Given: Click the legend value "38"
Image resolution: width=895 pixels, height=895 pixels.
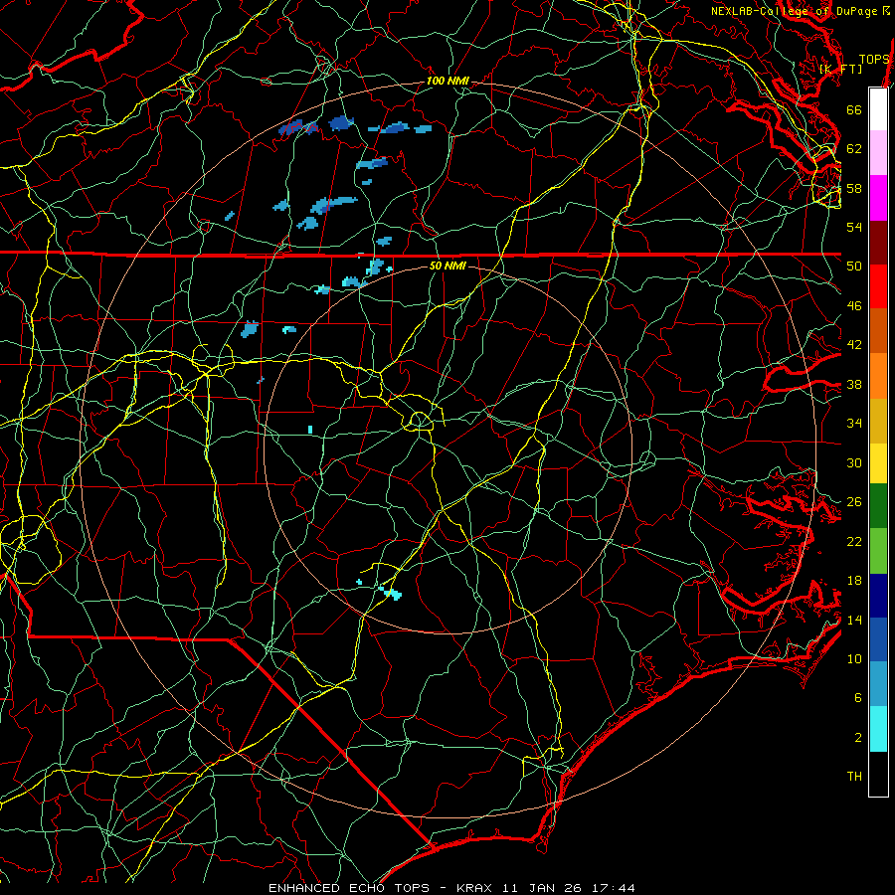Looking at the screenshot, I should [854, 384].
